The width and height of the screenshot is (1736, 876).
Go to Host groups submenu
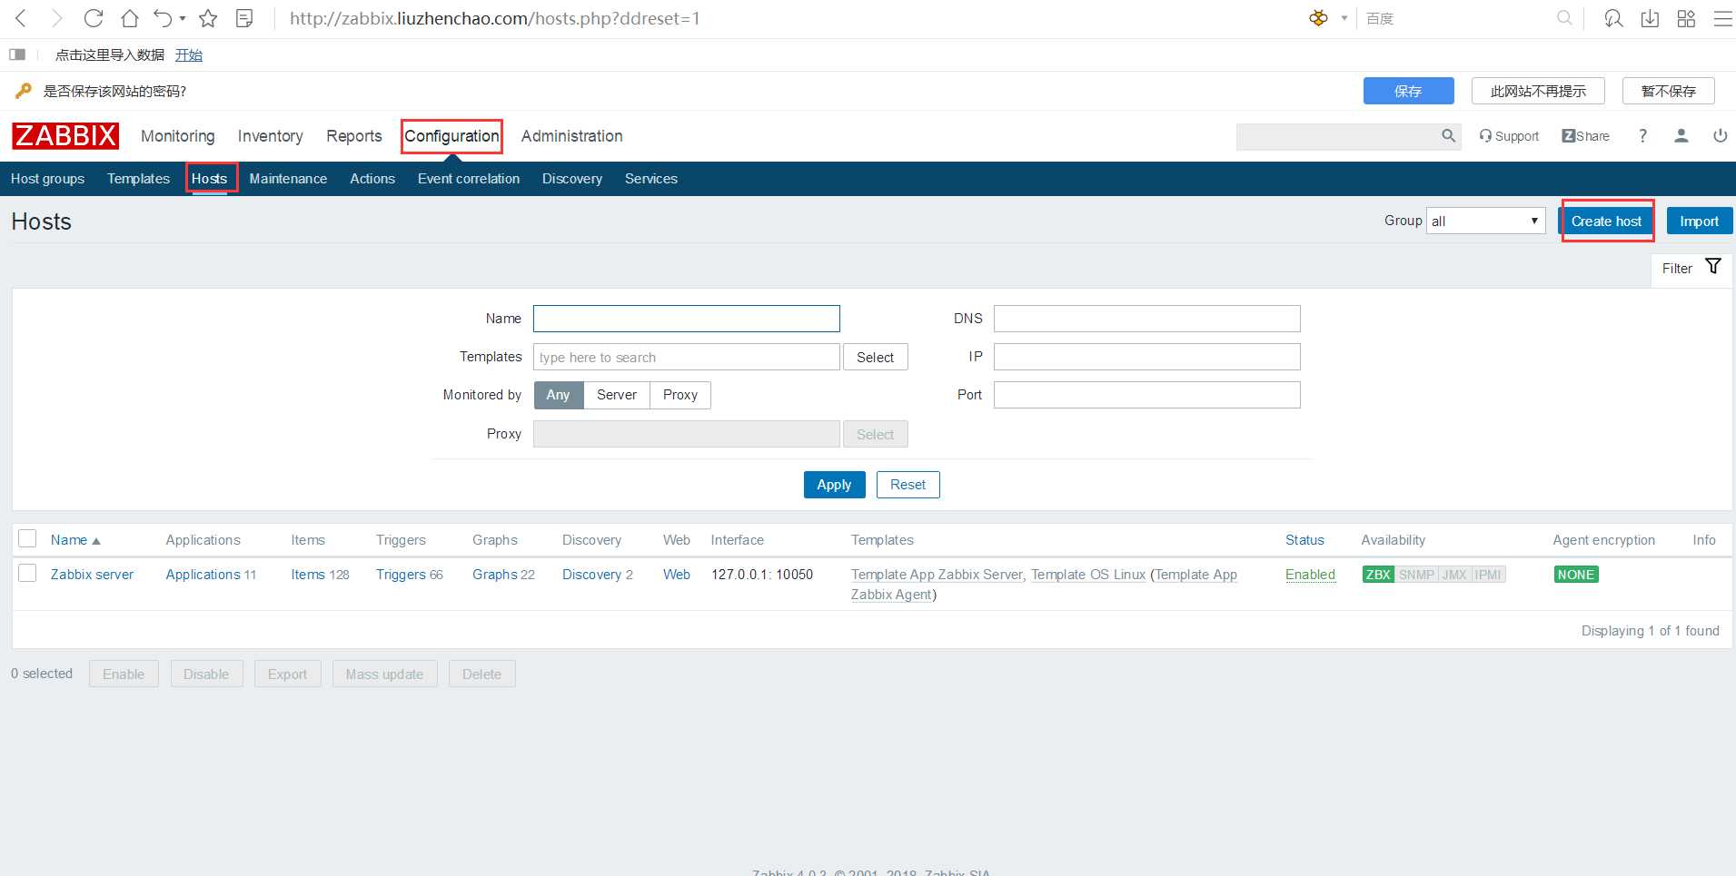click(47, 179)
